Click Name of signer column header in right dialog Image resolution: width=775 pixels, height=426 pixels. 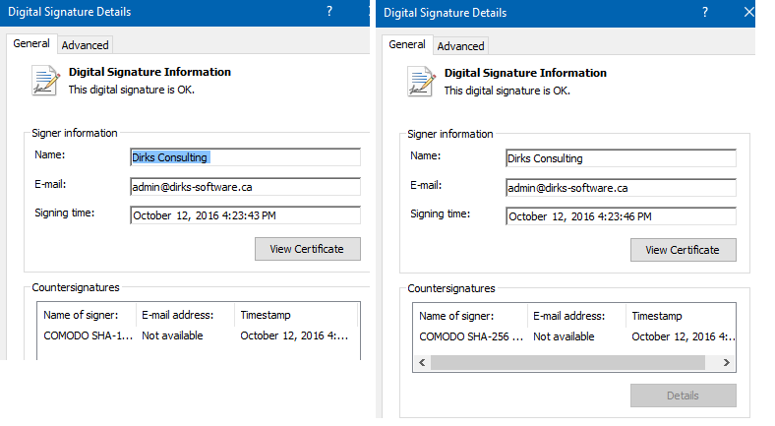[470, 316]
